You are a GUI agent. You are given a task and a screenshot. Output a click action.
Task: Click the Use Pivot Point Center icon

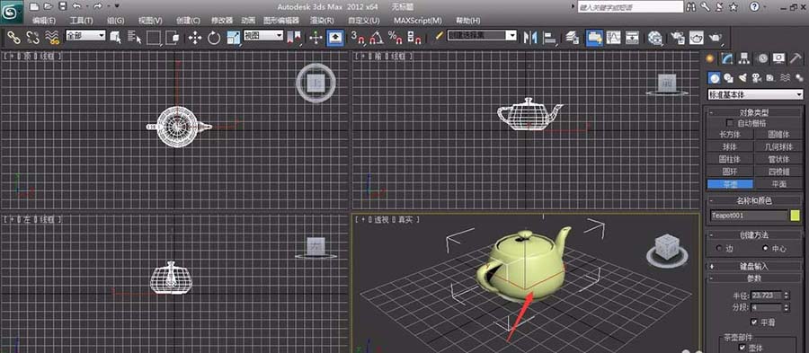pos(294,37)
